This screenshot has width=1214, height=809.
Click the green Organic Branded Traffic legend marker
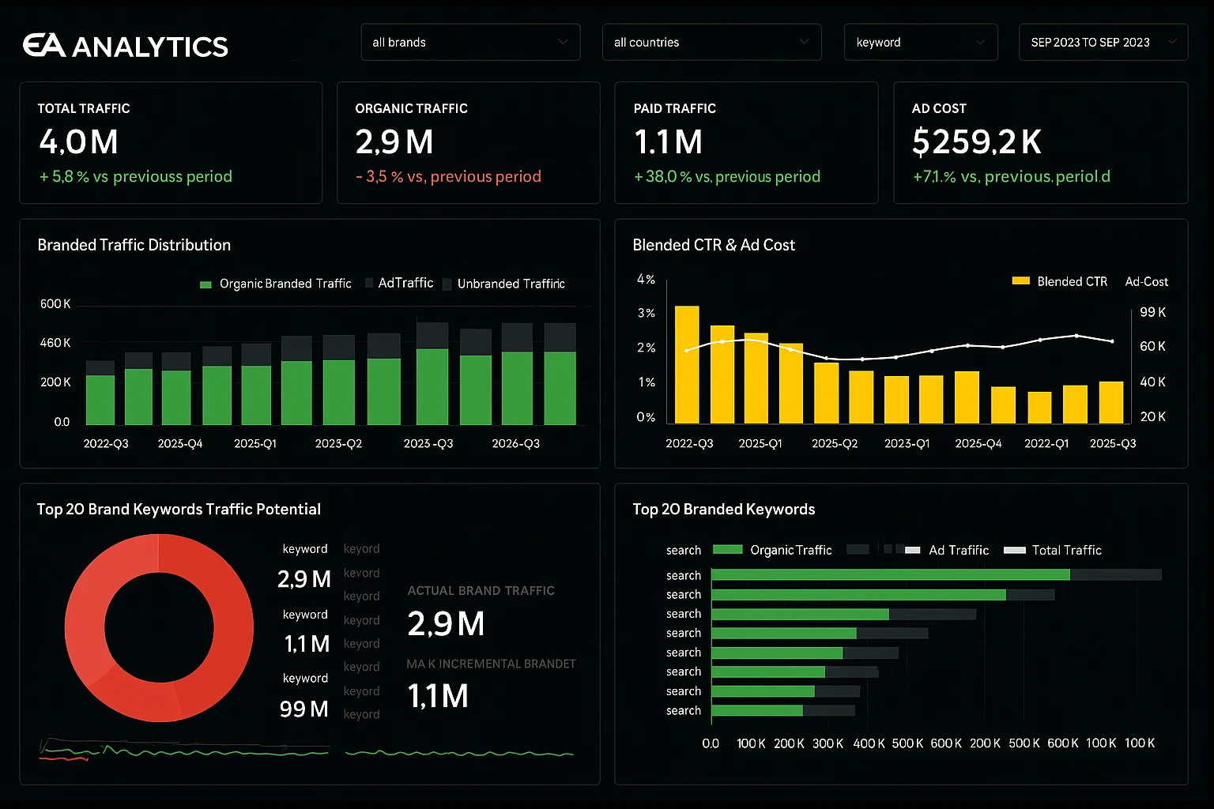click(x=205, y=283)
